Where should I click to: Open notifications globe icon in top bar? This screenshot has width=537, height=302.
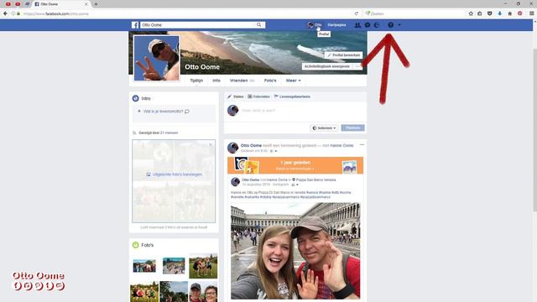(x=377, y=25)
